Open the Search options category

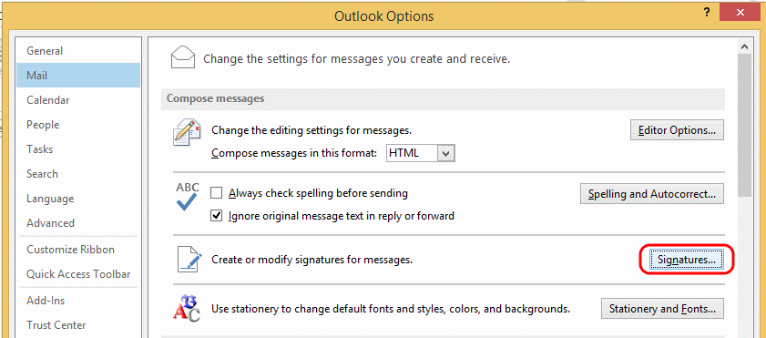pyautogui.click(x=78, y=174)
